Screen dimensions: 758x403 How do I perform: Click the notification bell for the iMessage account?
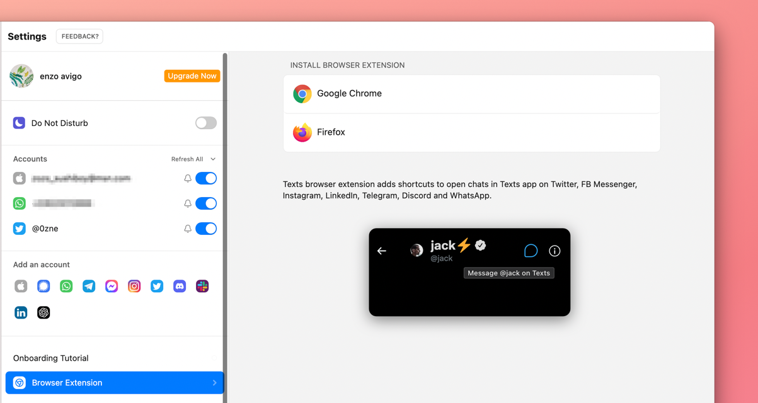pyautogui.click(x=188, y=179)
